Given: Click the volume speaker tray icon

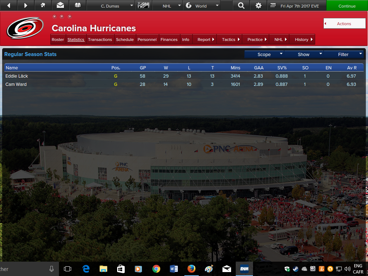Looking at the screenshot, I should coord(348,269).
